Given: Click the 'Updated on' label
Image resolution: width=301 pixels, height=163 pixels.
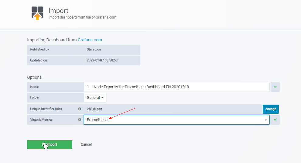Looking at the screenshot, I should [x=38, y=60].
